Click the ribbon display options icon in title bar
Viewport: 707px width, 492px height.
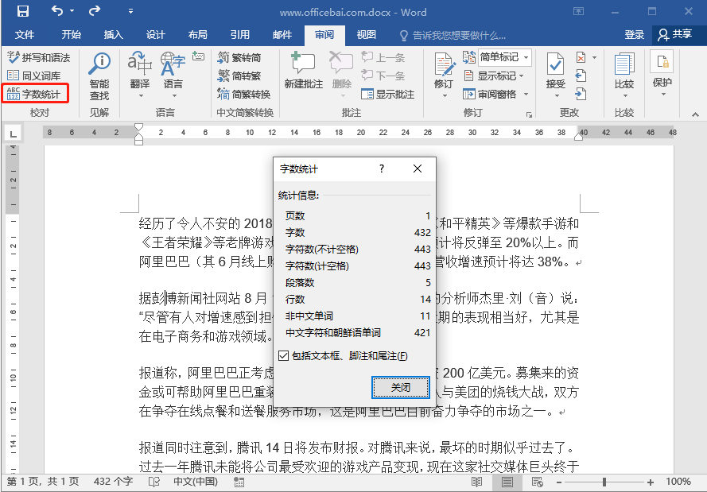pos(578,11)
